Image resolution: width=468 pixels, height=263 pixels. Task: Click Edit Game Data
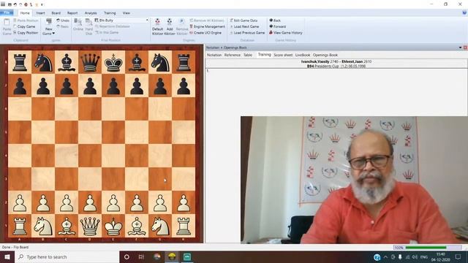click(x=244, y=20)
